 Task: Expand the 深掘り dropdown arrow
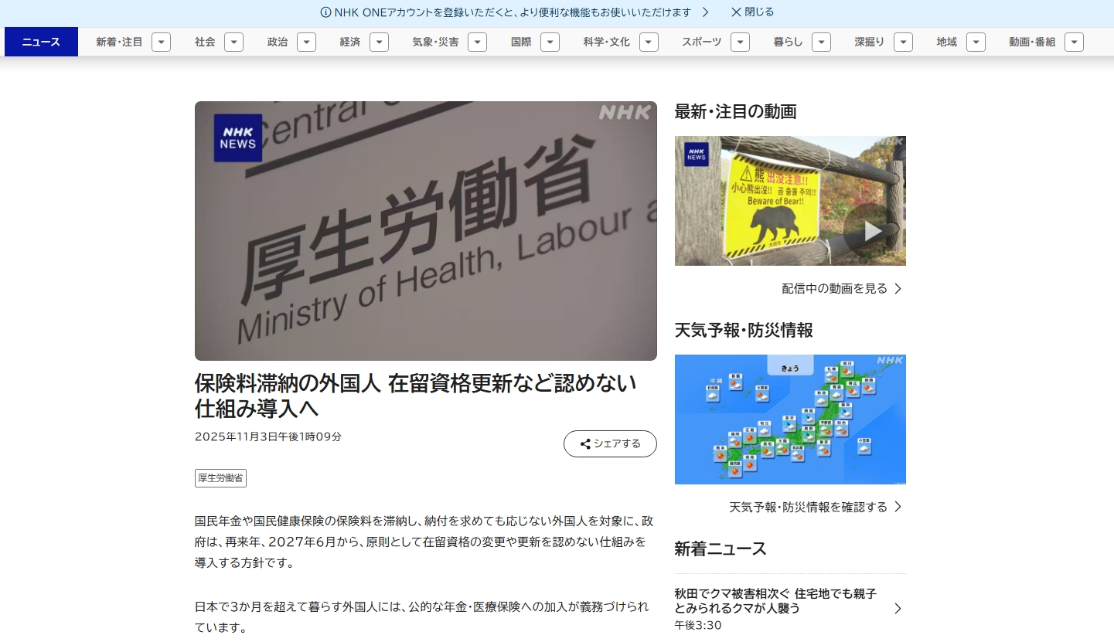[x=903, y=42]
